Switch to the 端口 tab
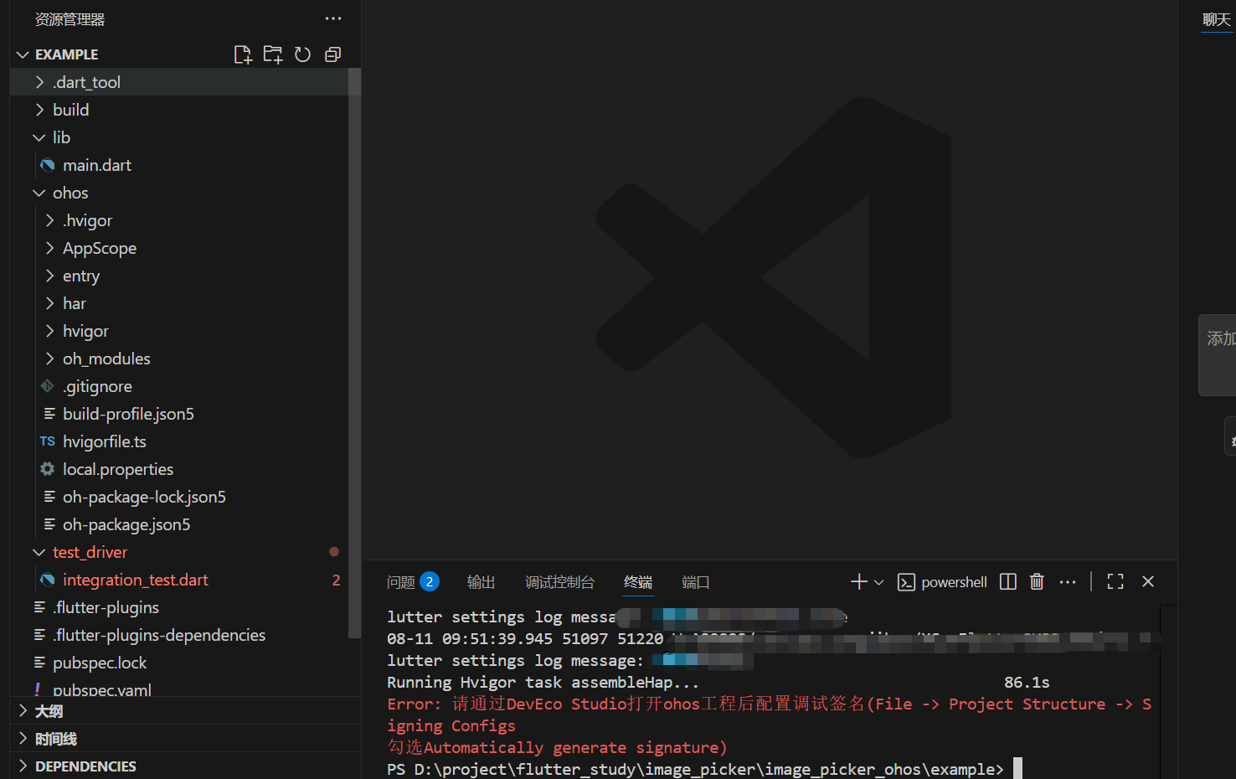1236x779 pixels. 695,582
